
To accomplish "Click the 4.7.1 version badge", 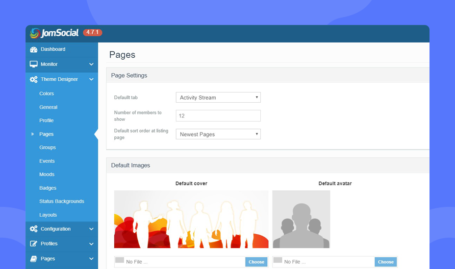I will (93, 32).
